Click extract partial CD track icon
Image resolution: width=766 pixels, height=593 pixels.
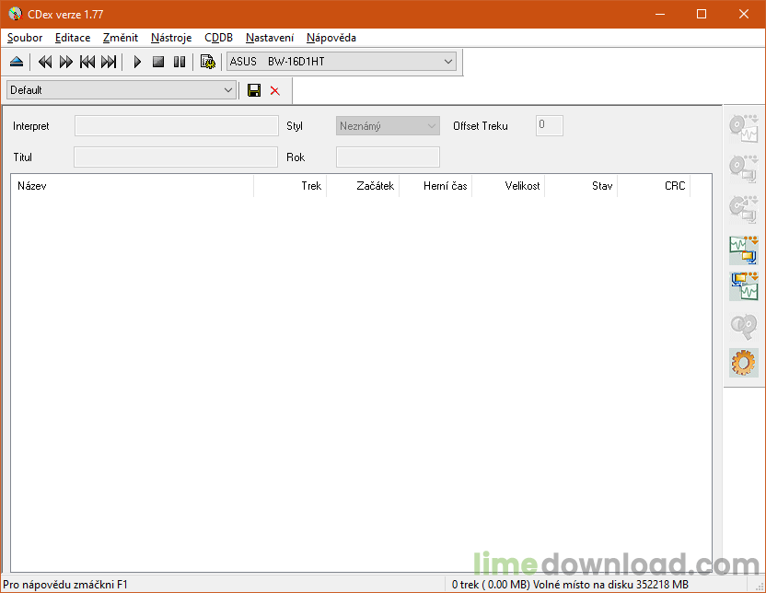[744, 209]
